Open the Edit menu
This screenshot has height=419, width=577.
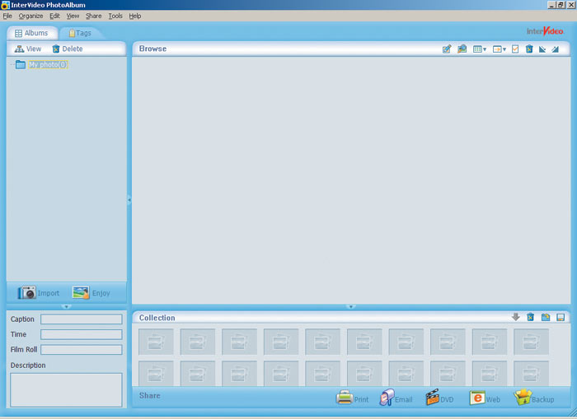pos(55,16)
